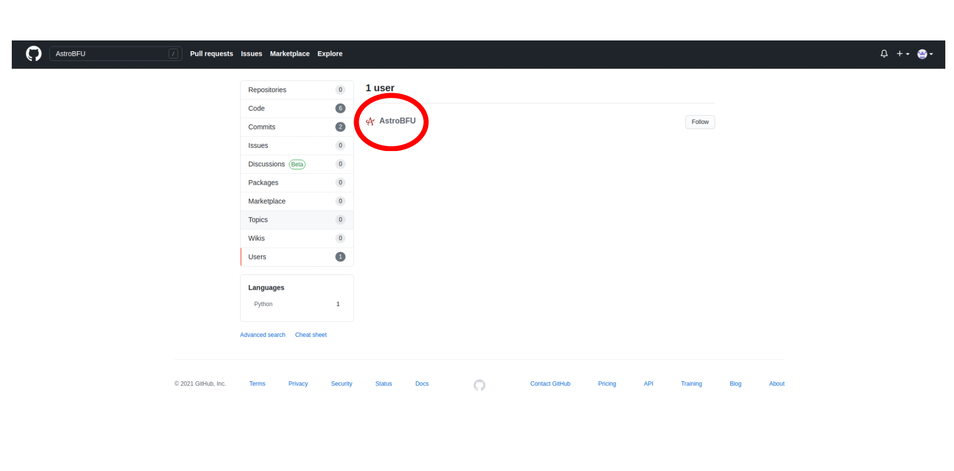Expand the plus create-new dropdown
This screenshot has height=471, width=954.
(903, 54)
